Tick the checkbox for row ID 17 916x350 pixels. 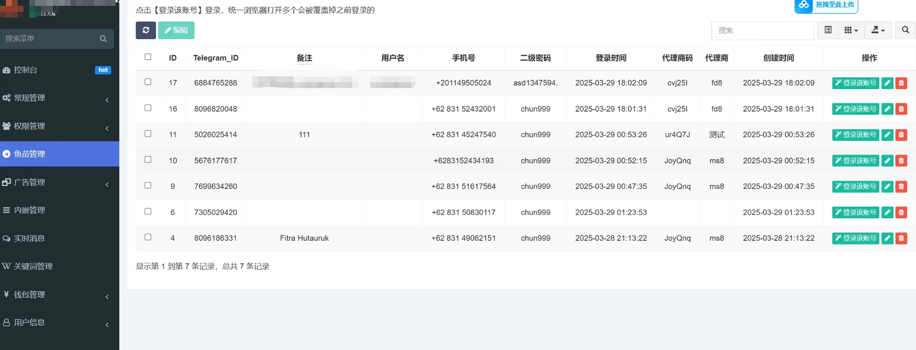click(148, 82)
